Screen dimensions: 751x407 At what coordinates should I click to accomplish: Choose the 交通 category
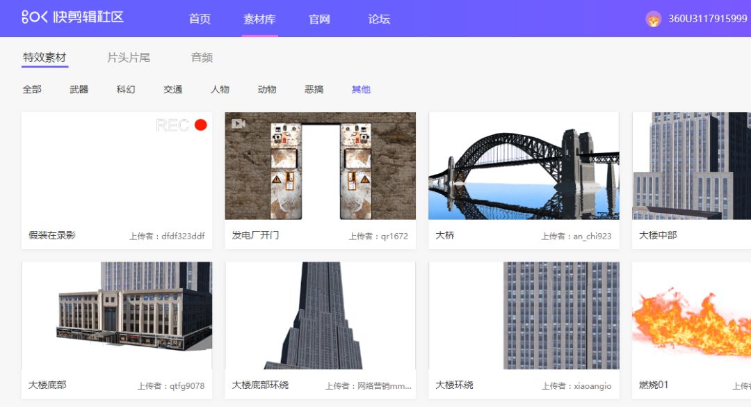tap(172, 89)
